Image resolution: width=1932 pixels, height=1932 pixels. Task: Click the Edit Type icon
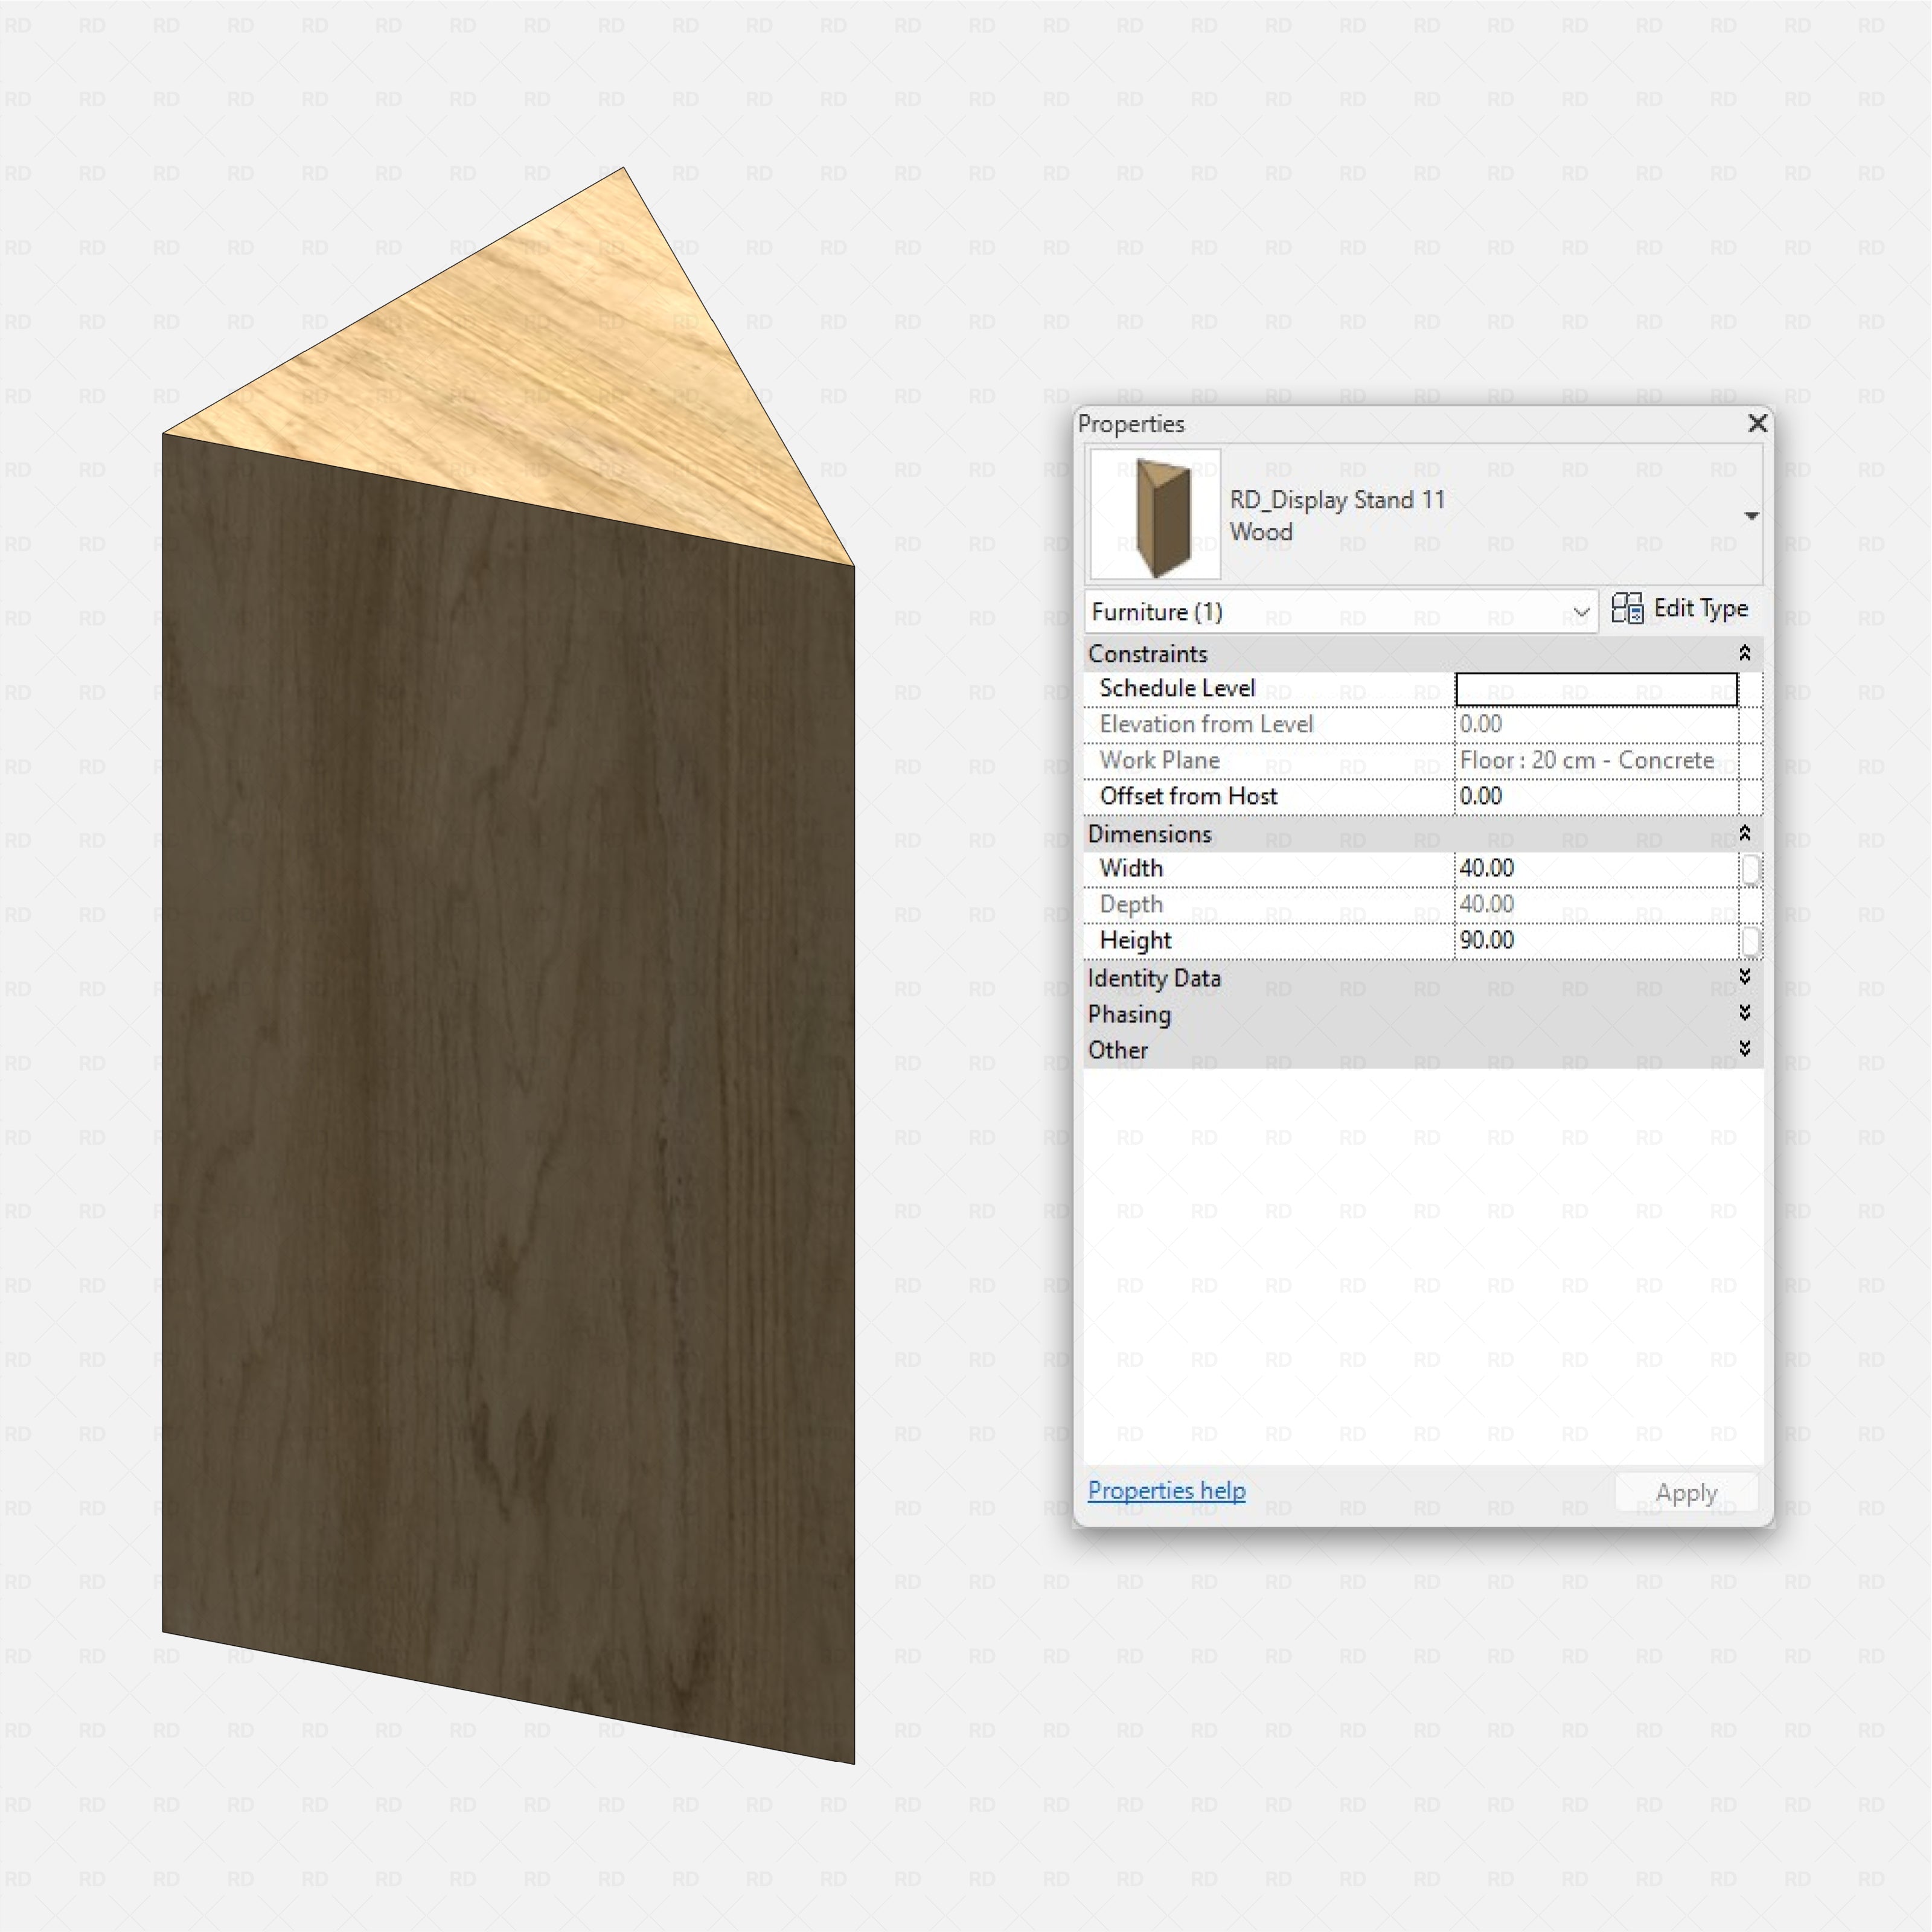(1627, 608)
